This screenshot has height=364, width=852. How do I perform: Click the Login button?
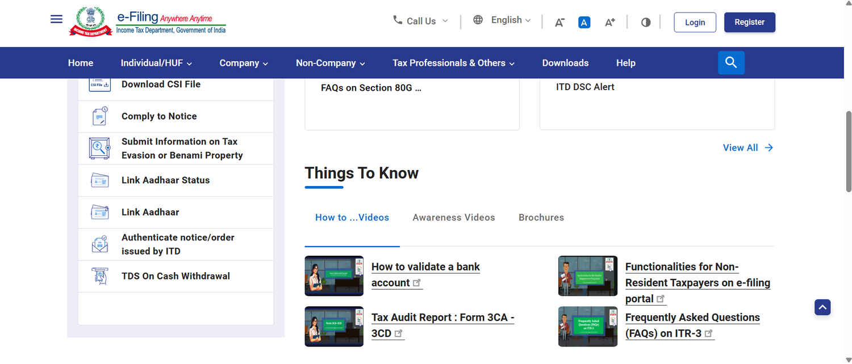(695, 22)
